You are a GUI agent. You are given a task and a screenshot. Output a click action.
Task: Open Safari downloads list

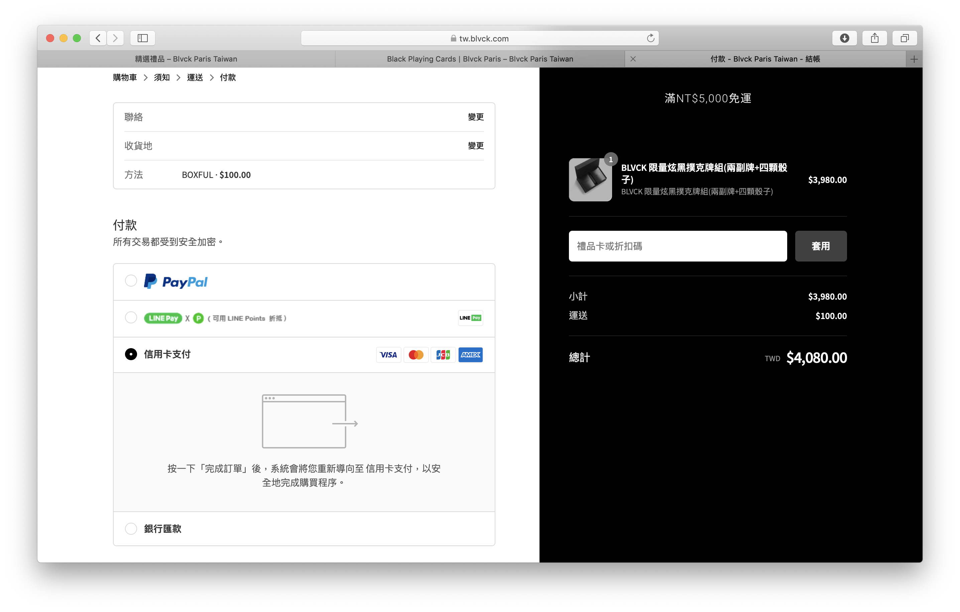click(844, 38)
